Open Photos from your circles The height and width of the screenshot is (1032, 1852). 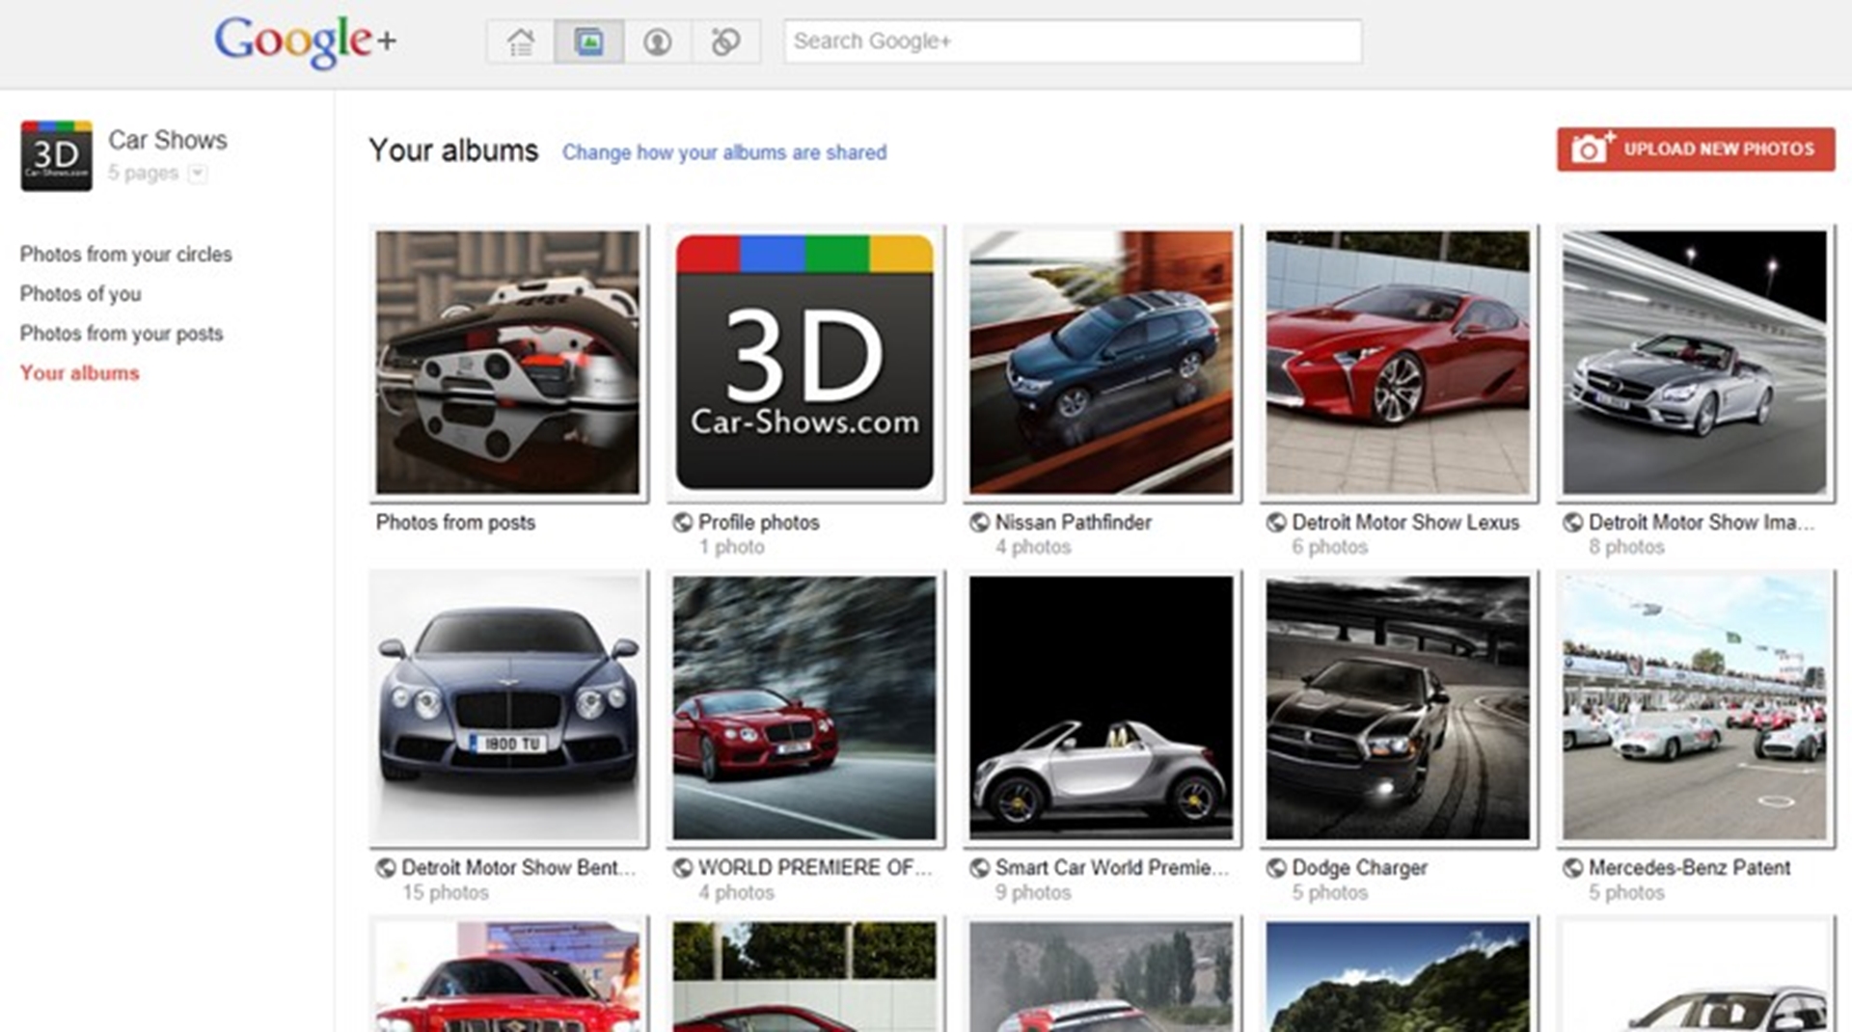click(x=125, y=255)
